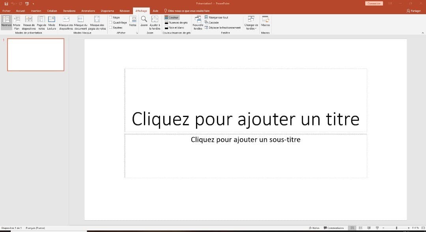This screenshot has width=426, height=232.
Task: Collapse the ribbon with the chevron arrow
Action: [x=422, y=33]
